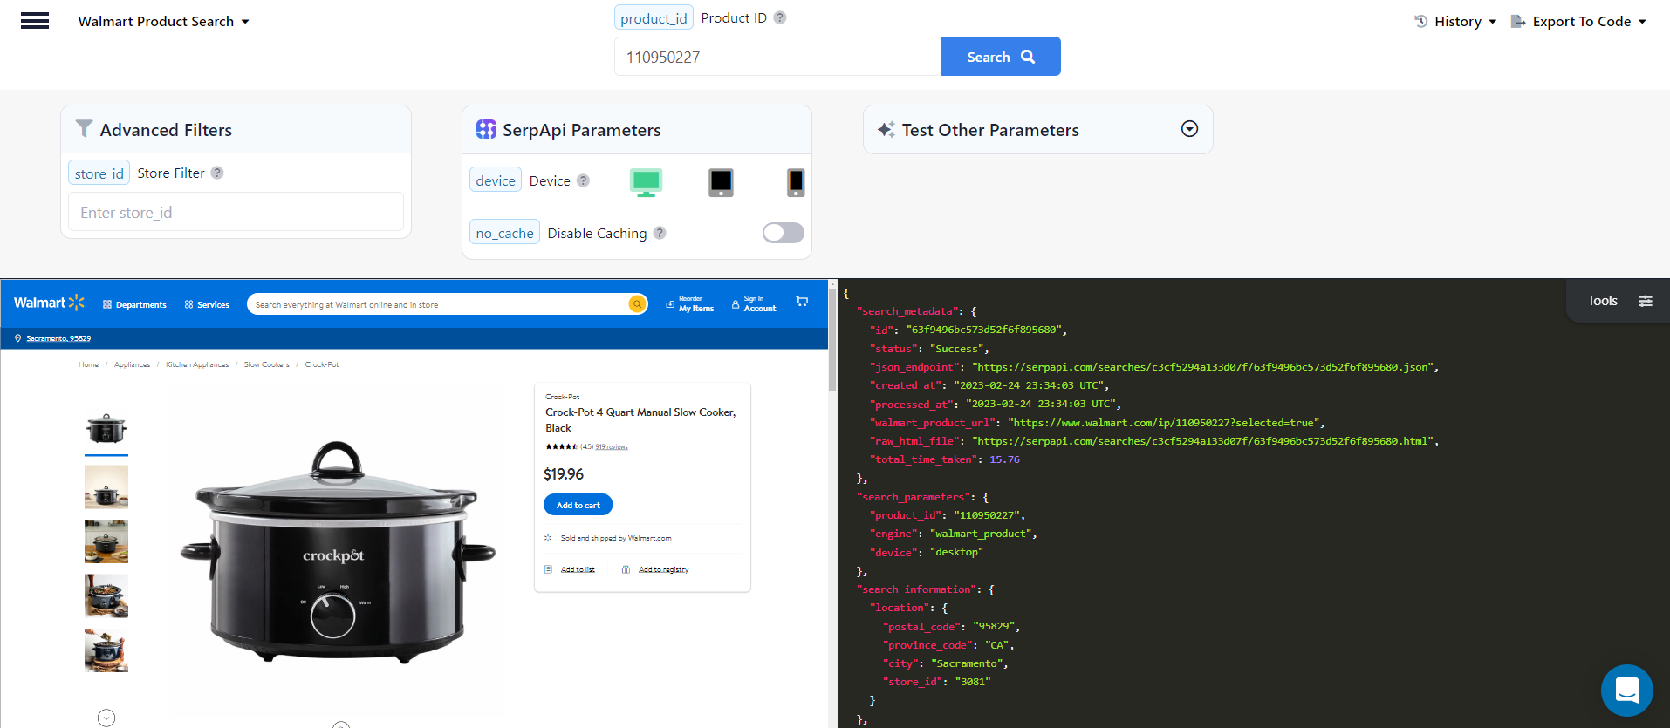Select the fourth product thumbnail
This screenshot has height=728, width=1670.
point(106,595)
